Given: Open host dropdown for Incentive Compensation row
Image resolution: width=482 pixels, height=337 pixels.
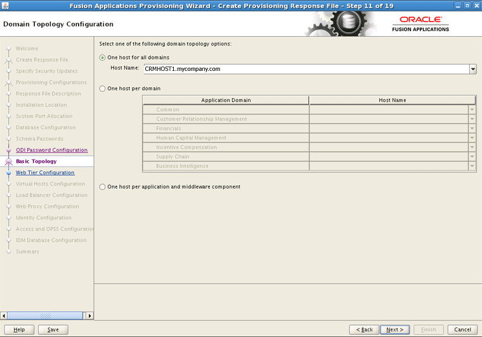Looking at the screenshot, I should point(472,148).
